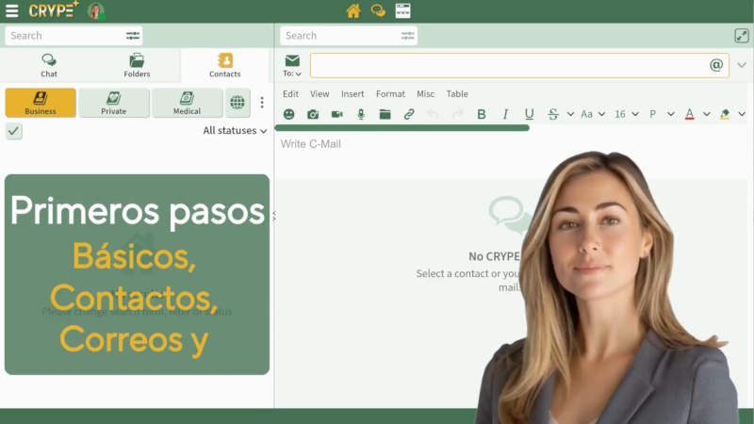Click the globe icon beside Medical
754x424 pixels.
pos(238,103)
